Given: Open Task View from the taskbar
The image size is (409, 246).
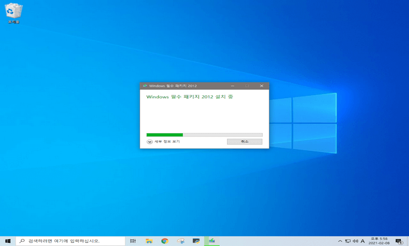Looking at the screenshot, I should pyautogui.click(x=133, y=241).
